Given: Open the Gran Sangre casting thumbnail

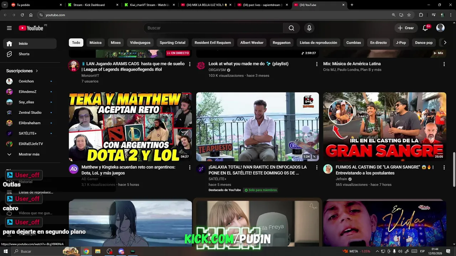Looking at the screenshot, I should (x=385, y=127).
